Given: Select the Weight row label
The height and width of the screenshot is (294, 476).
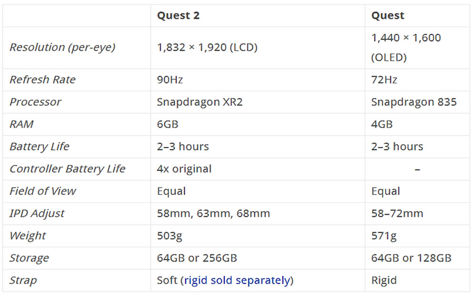Looking at the screenshot, I should [x=28, y=236].
